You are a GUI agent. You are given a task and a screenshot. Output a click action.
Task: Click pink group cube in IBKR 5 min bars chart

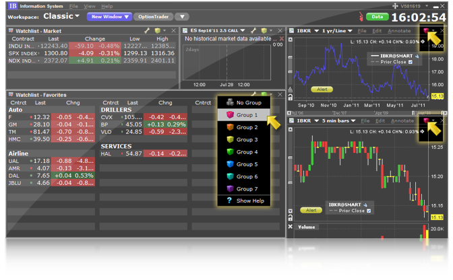[426, 120]
